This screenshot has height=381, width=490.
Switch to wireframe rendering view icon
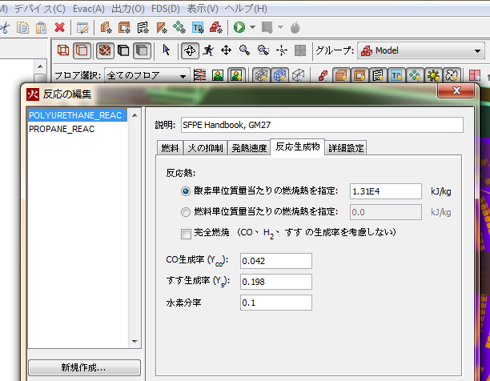63,50
